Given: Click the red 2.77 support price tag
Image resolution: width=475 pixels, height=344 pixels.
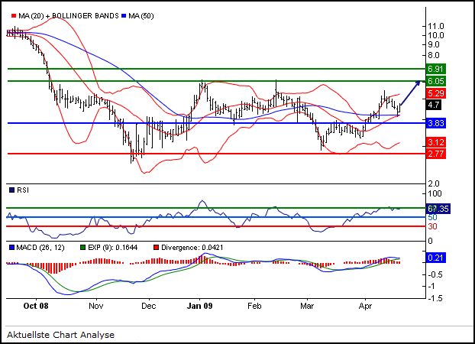Looking at the screenshot, I should pos(435,154).
